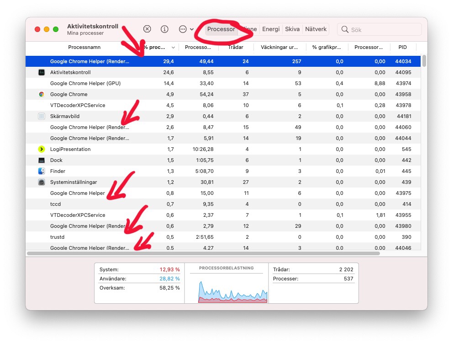Click the Google Chrome icon in list

pos(42,94)
